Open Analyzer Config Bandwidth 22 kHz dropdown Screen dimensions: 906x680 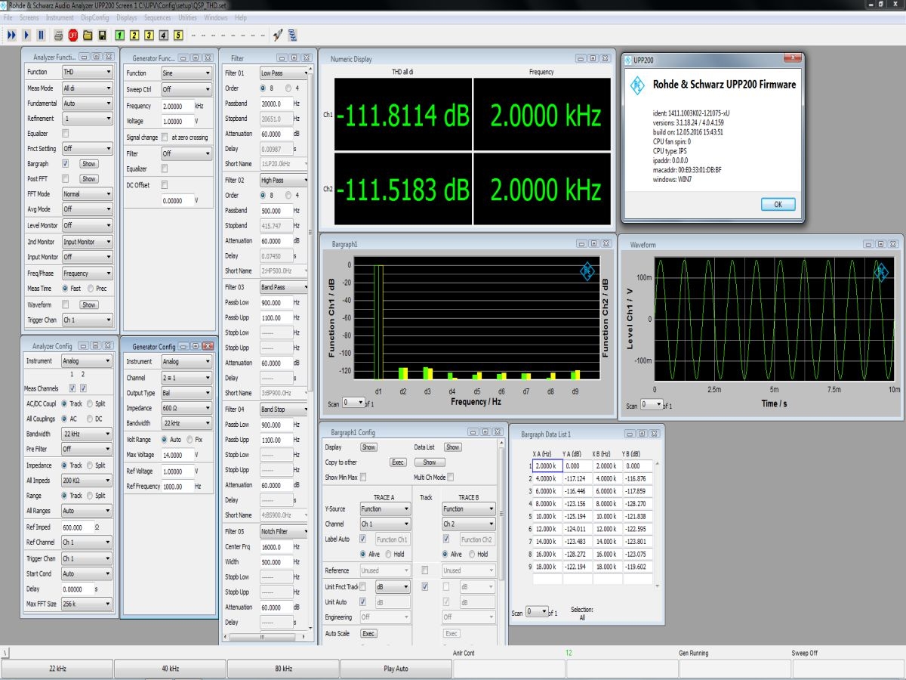click(87, 434)
